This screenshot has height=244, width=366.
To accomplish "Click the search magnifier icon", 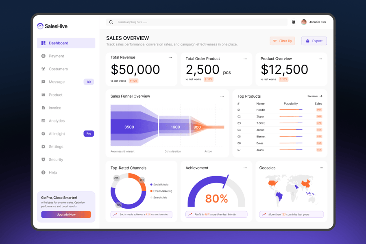I will point(111,22).
